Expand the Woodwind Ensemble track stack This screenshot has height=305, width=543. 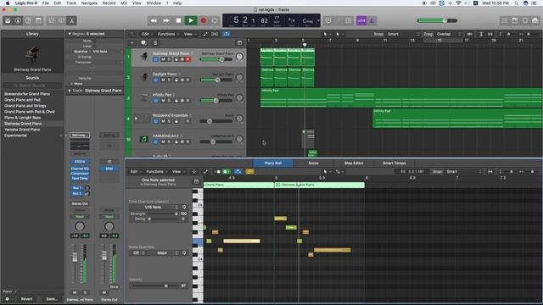[x=136, y=119]
